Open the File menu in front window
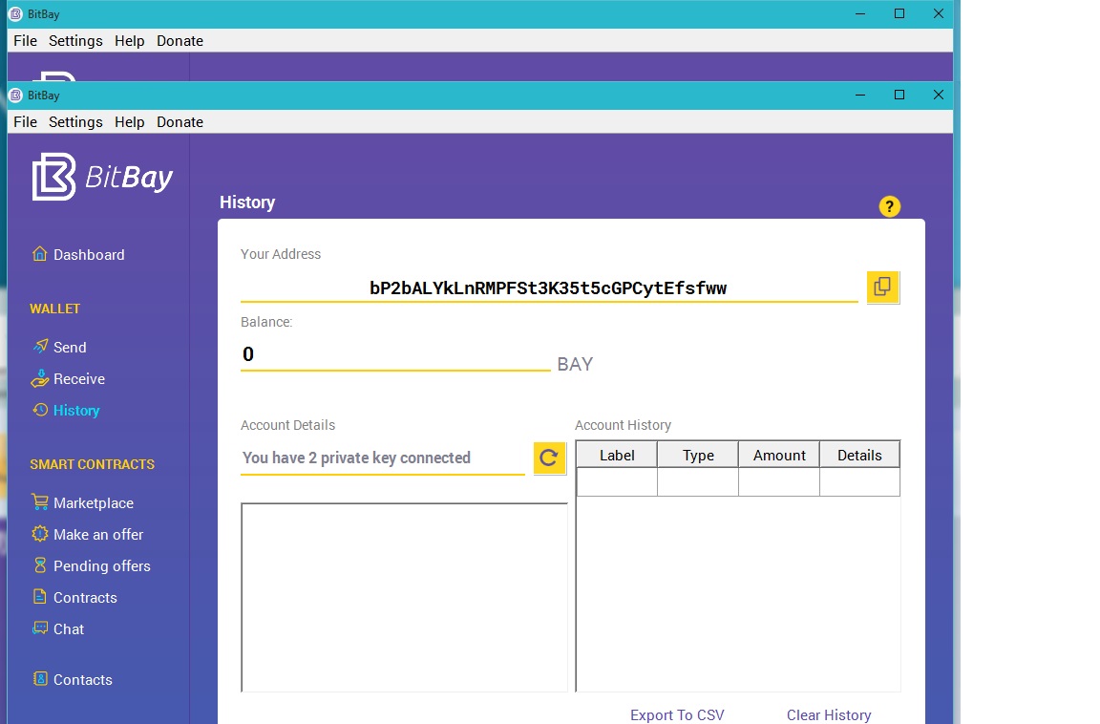This screenshot has height=724, width=1100. pos(25,122)
